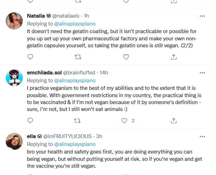Open @alinaplayspiano link in ella's reply
The image size is (216, 175).
click(75, 144)
